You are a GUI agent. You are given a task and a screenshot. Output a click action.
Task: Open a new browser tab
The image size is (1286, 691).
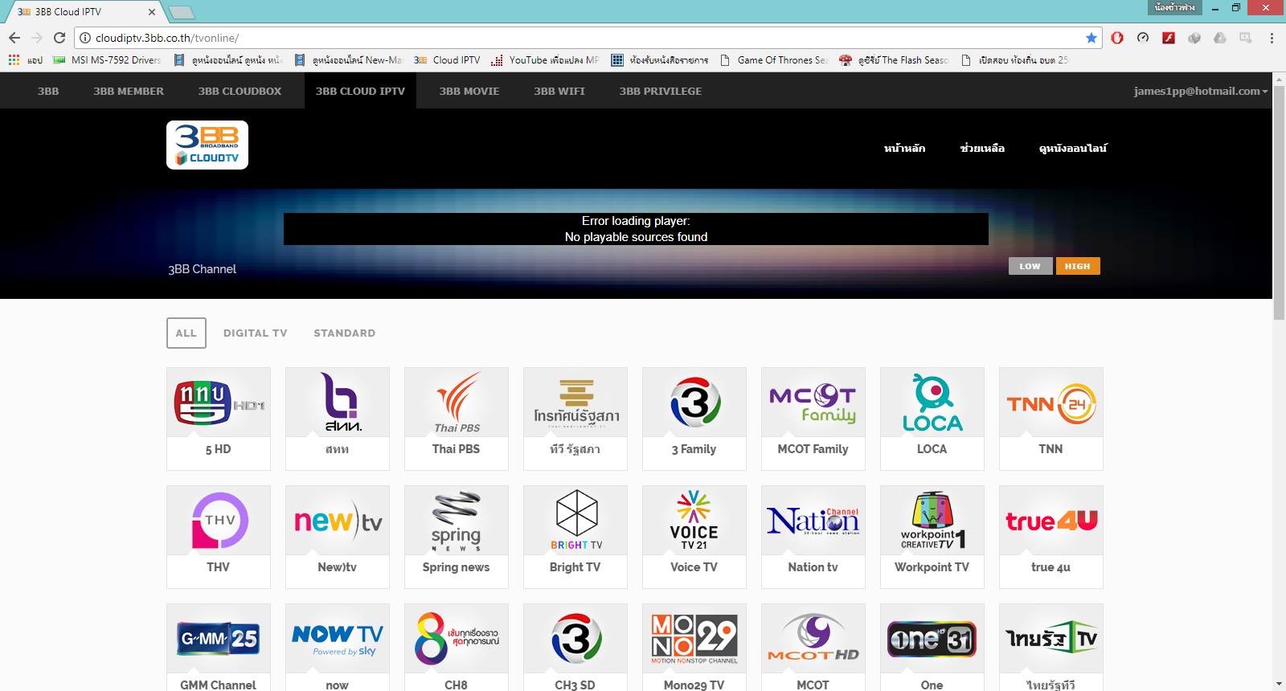tap(182, 12)
